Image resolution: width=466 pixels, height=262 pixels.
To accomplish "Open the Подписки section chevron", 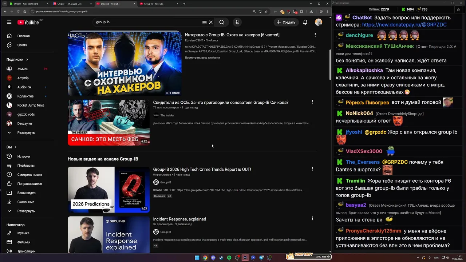I will [27, 60].
